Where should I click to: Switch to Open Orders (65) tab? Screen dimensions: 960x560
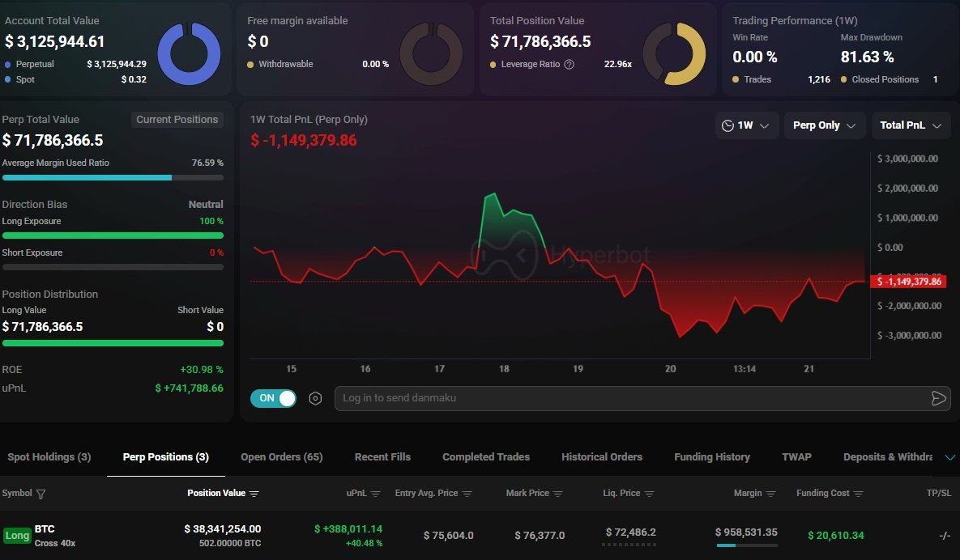[281, 457]
